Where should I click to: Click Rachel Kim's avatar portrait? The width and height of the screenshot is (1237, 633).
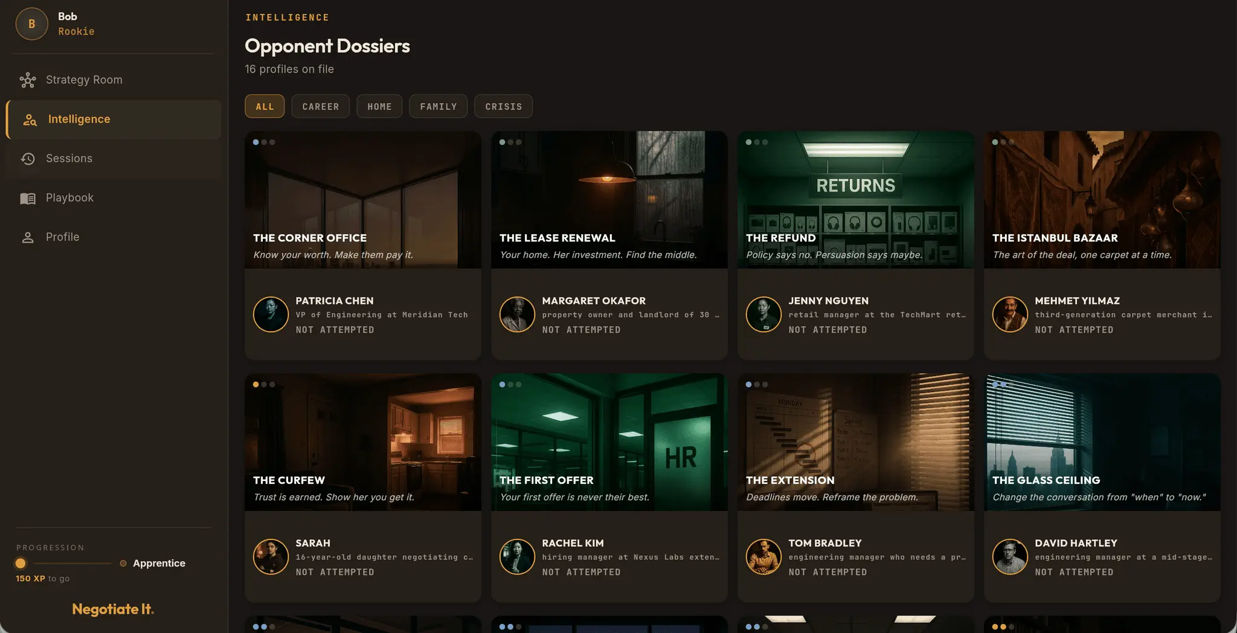(517, 556)
